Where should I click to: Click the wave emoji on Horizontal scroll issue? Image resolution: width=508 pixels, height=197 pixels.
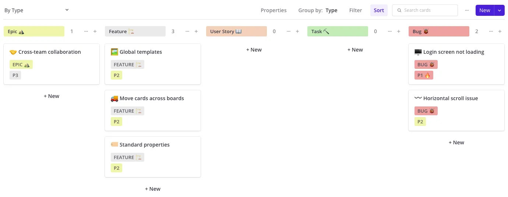(418, 98)
